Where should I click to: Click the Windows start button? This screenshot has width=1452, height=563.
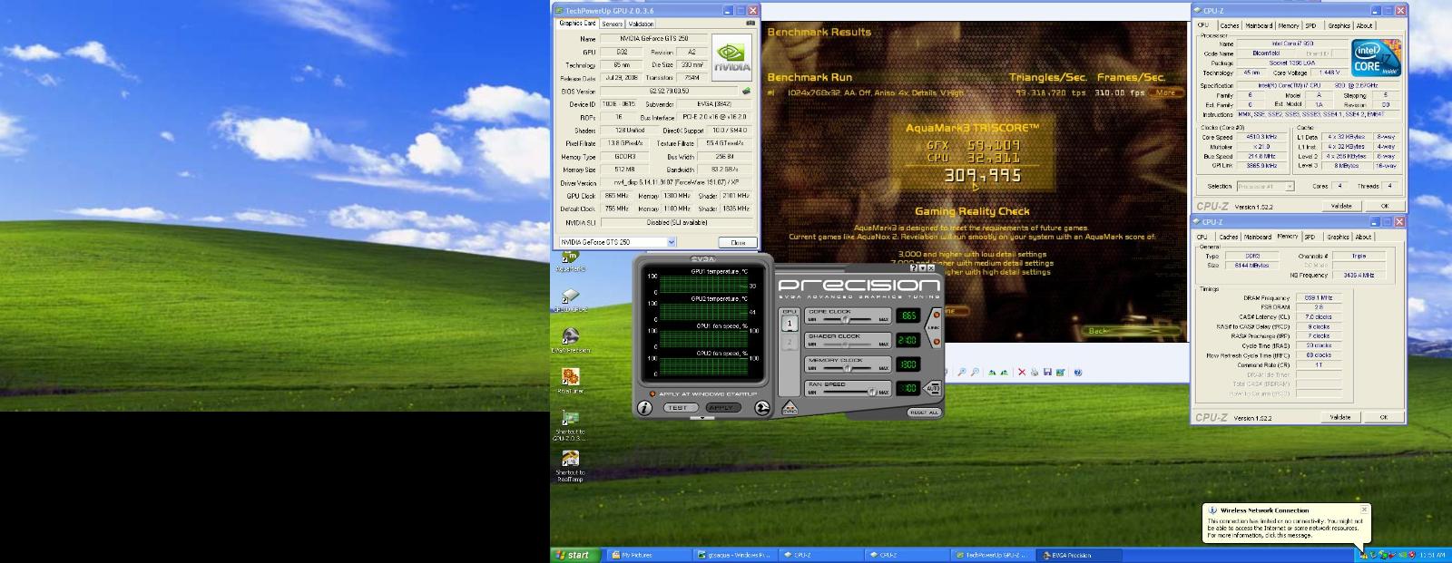[x=574, y=555]
